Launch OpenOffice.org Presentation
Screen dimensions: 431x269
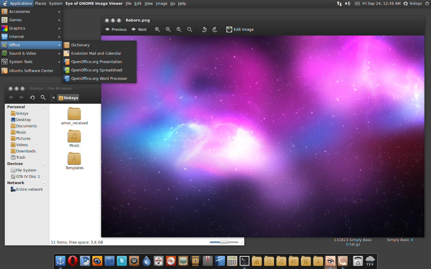pyautogui.click(x=99, y=62)
